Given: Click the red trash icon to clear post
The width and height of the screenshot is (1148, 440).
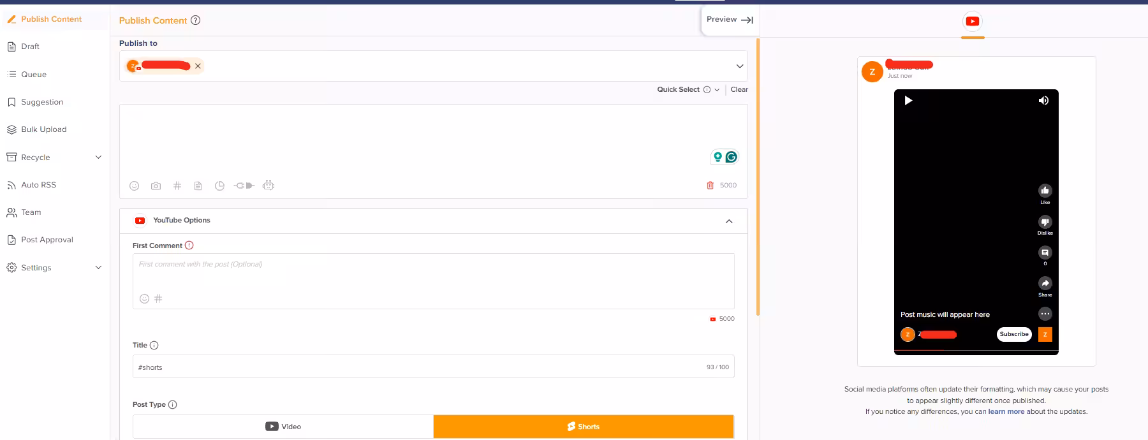Looking at the screenshot, I should 710,186.
